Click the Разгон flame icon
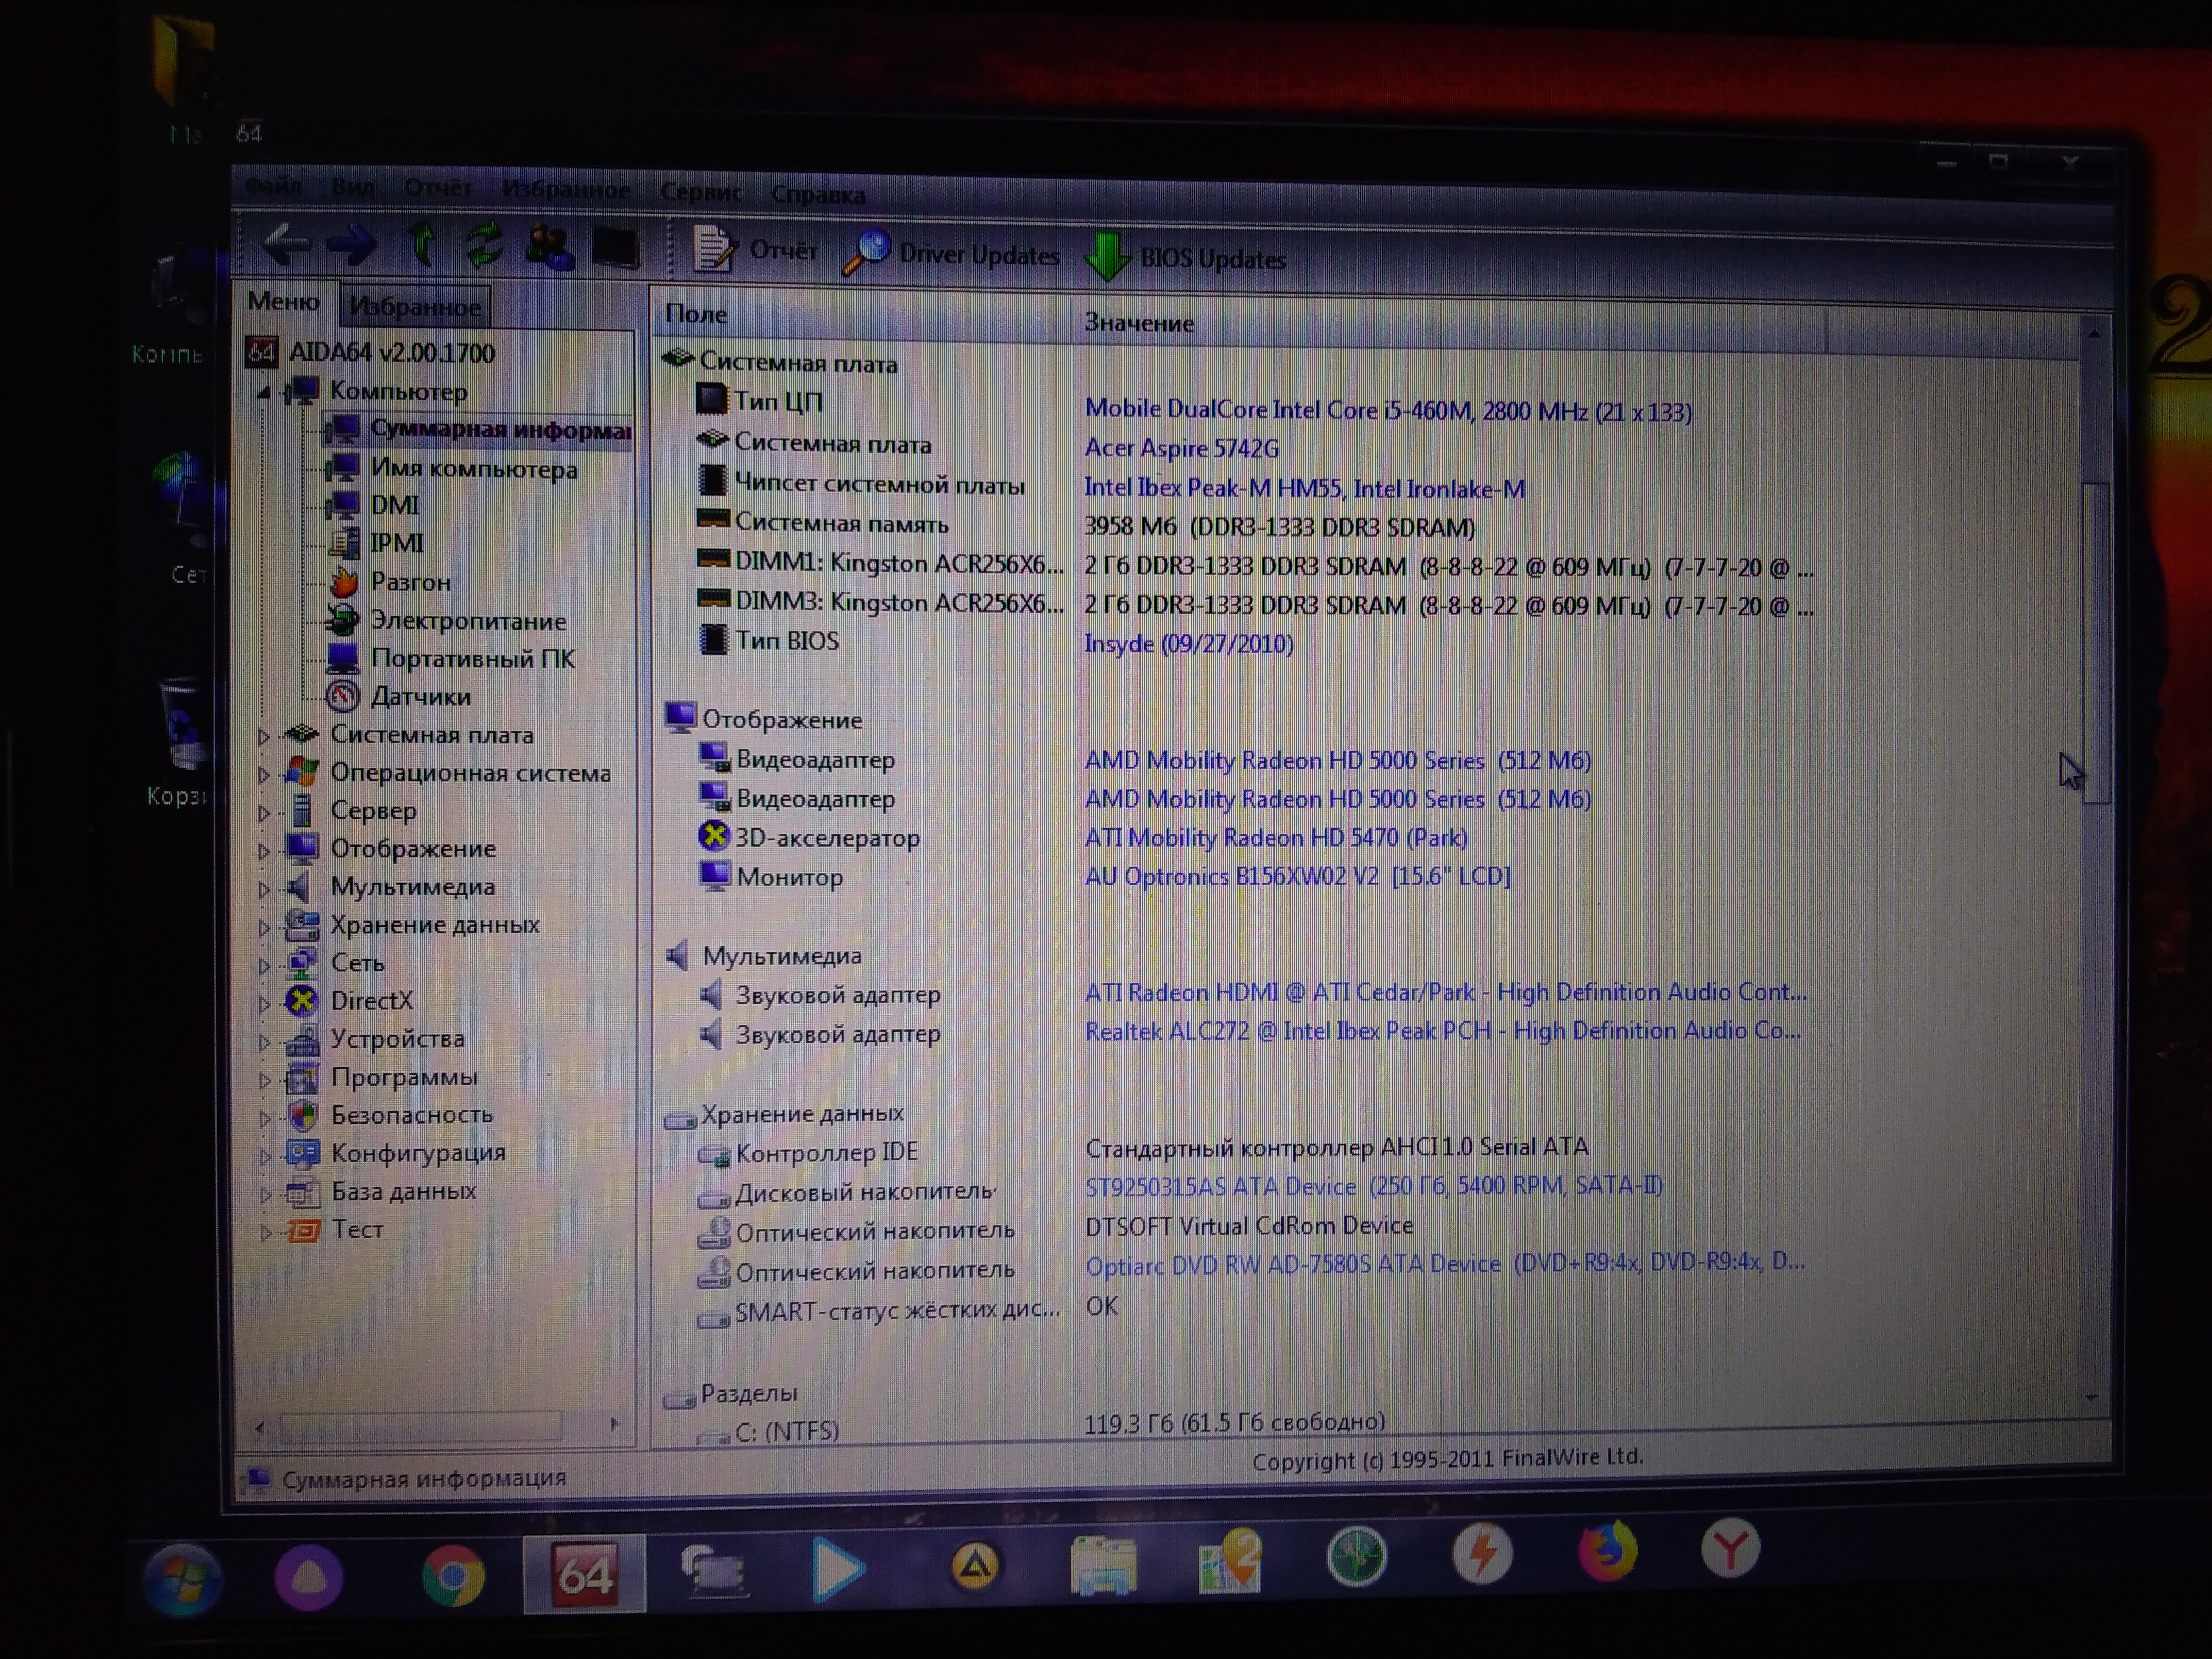 tap(343, 581)
